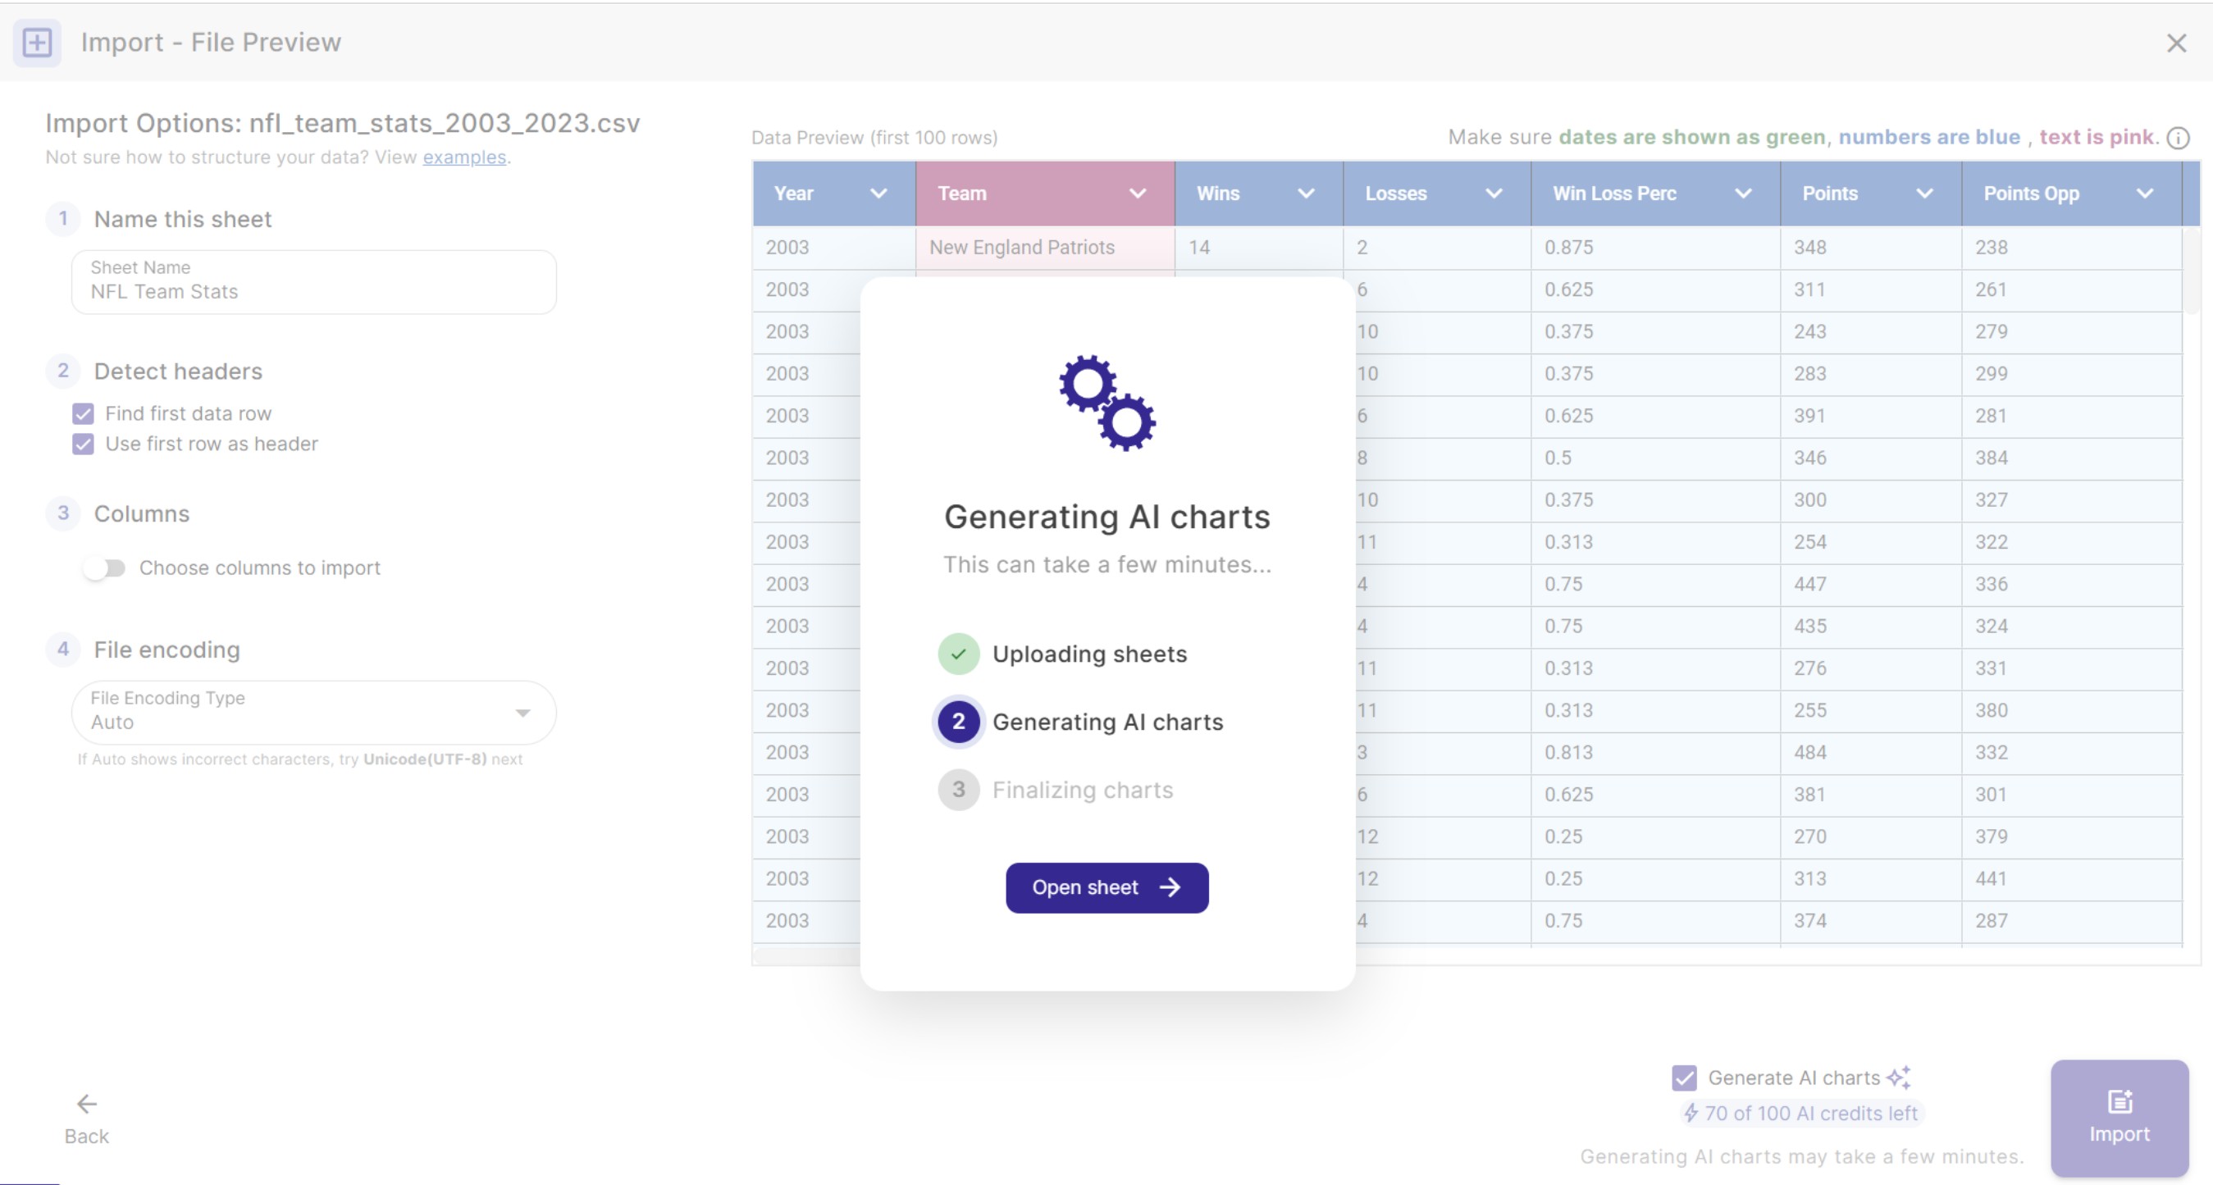Screen dimensions: 2213x1185
Task: Click the lightning bolt AI credits icon
Action: [1691, 1113]
